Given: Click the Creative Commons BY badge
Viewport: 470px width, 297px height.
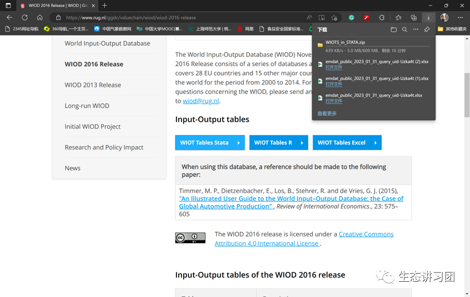Looking at the screenshot, I should [190, 238].
